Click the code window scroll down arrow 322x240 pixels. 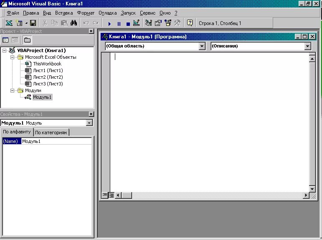click(x=312, y=189)
